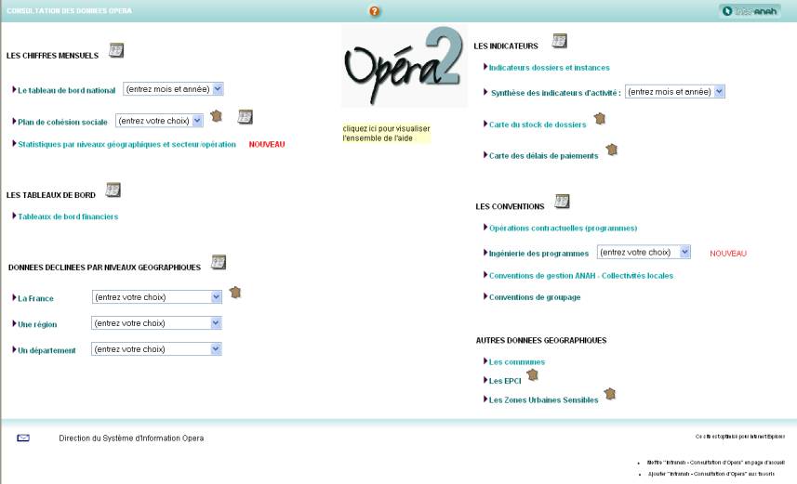Click France map icon beside Plan de cohésion sociale

[x=217, y=116]
